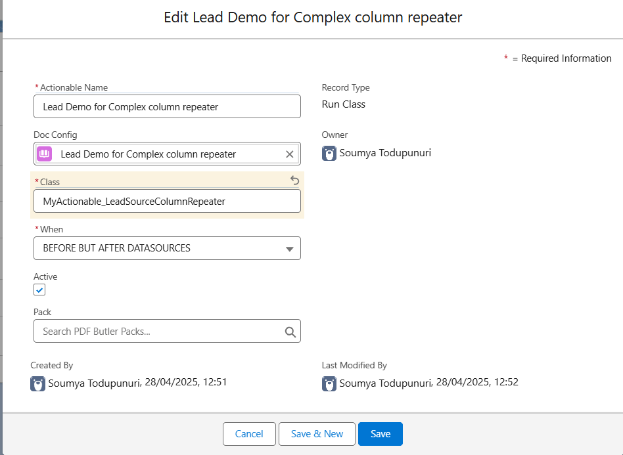Focus the Class input field
Screen dimensions: 623x455
click(x=168, y=201)
